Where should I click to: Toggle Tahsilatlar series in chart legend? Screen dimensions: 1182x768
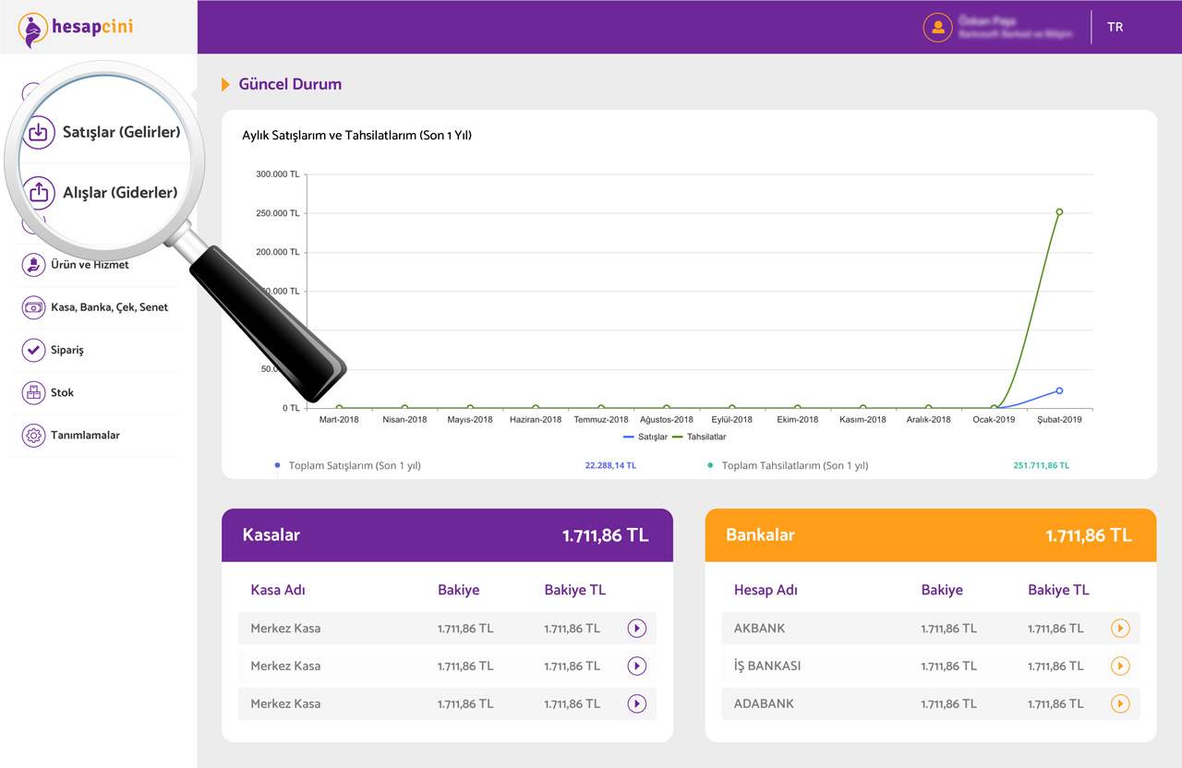coord(699,437)
